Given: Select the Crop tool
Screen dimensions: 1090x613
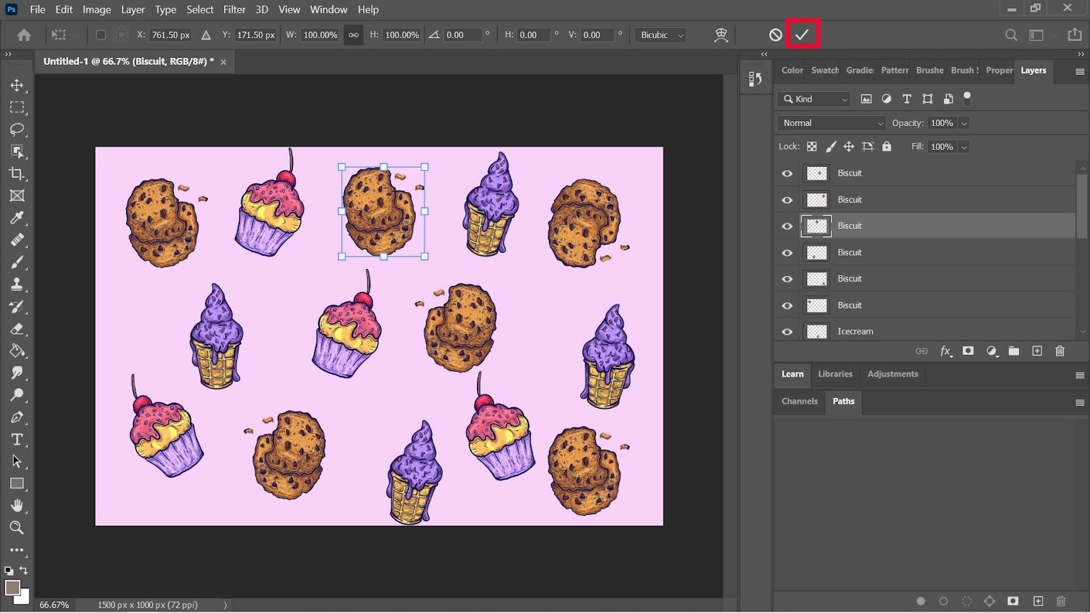Looking at the screenshot, I should click(x=17, y=174).
